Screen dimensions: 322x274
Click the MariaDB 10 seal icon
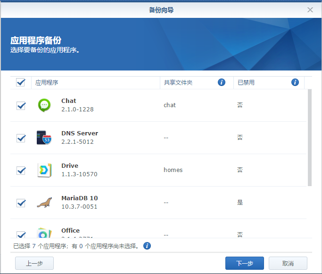coord(44,203)
